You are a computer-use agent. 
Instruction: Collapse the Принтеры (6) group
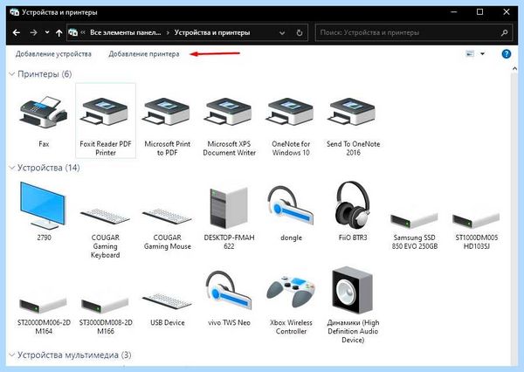point(12,74)
